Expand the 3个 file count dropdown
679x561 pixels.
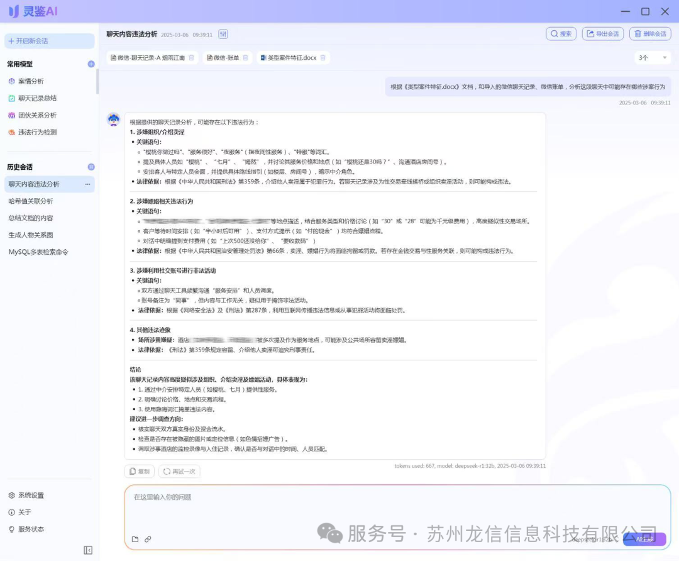click(x=653, y=58)
